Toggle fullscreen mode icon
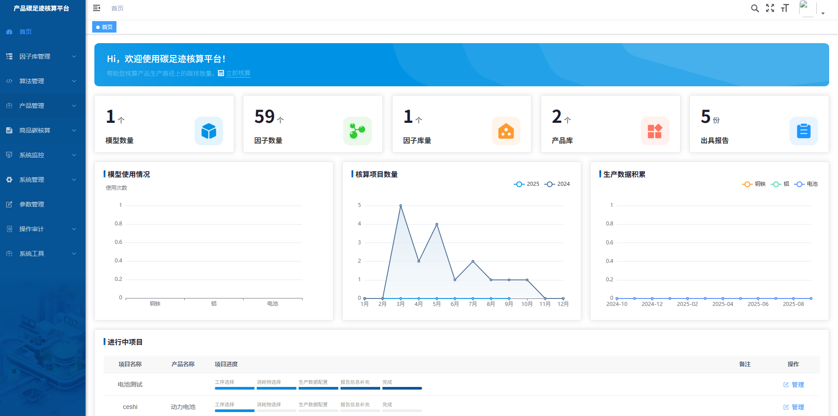The width and height of the screenshot is (838, 416). [770, 8]
